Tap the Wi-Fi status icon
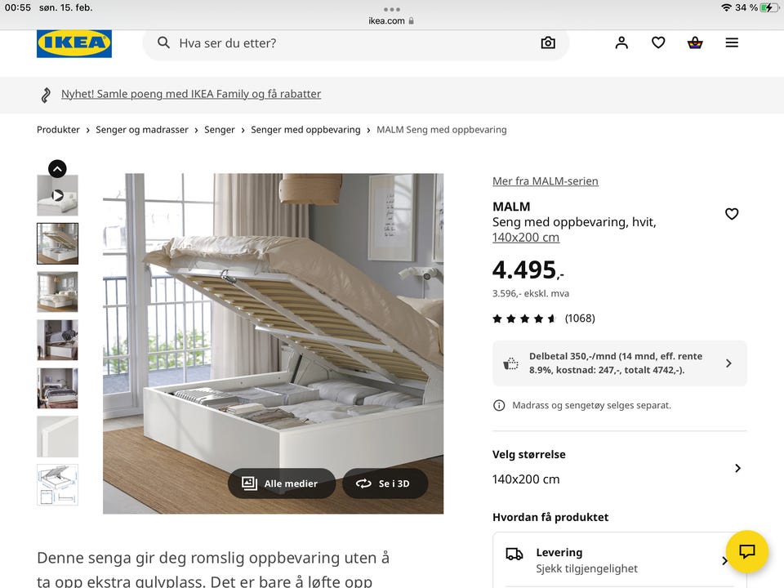Screen dimensions: 784x588 click(x=727, y=7)
